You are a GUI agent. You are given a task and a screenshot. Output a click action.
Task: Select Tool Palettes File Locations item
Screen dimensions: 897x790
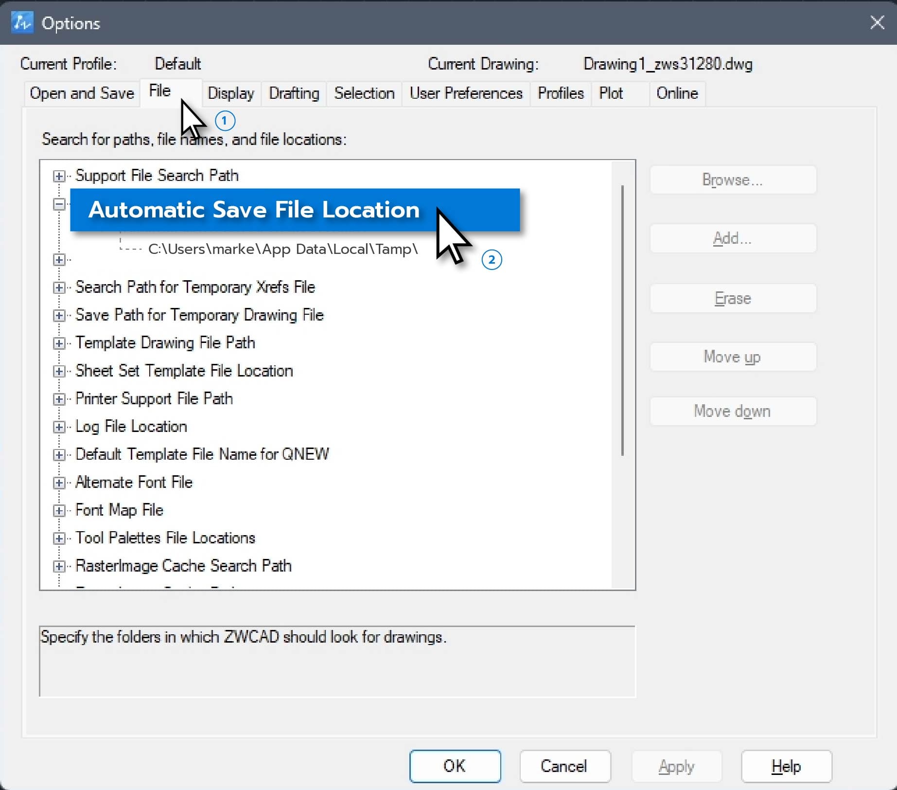pos(165,538)
